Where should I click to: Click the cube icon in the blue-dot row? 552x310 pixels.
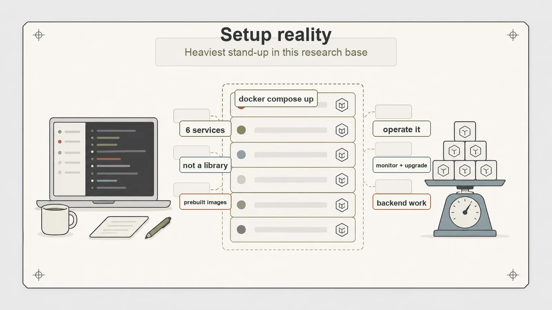[342, 155]
